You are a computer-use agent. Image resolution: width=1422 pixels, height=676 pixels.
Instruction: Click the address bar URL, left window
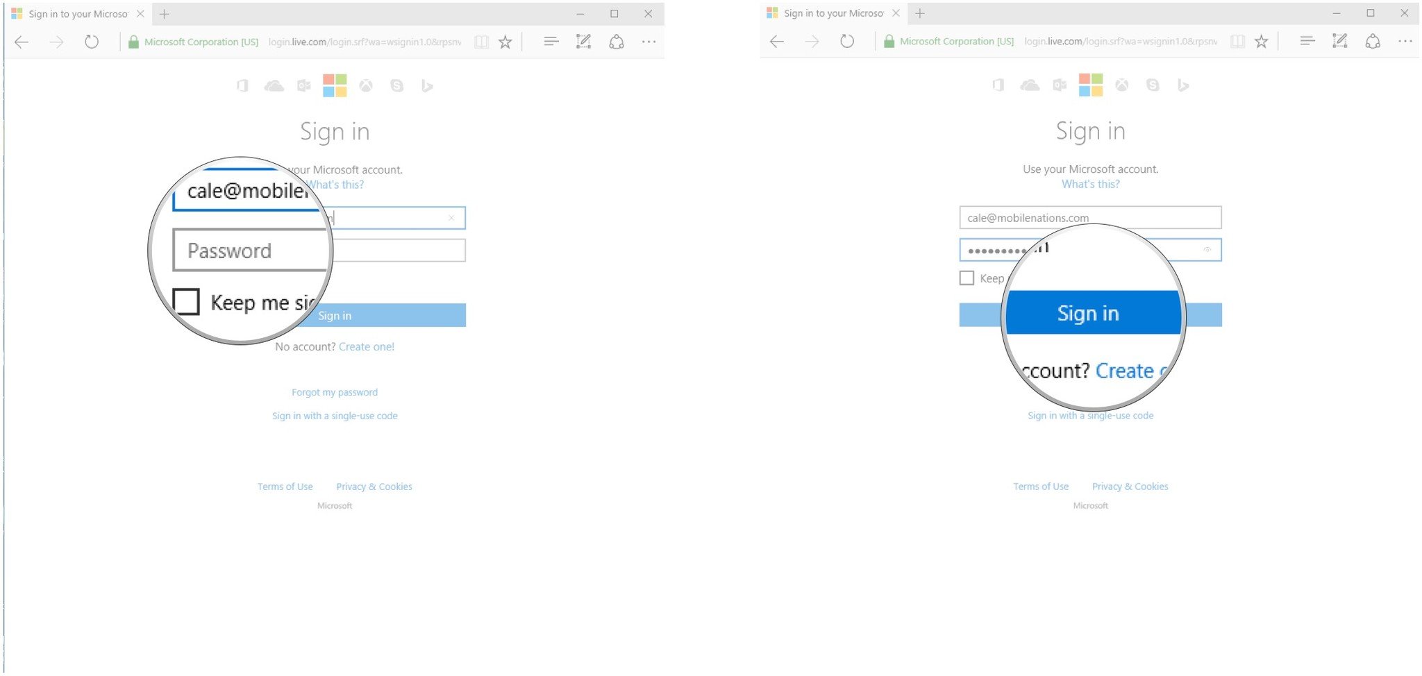pos(365,42)
